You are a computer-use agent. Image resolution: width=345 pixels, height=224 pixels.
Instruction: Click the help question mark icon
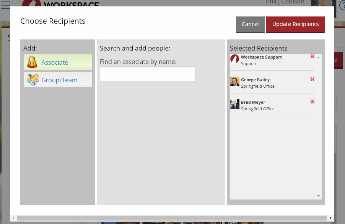(x=342, y=4)
